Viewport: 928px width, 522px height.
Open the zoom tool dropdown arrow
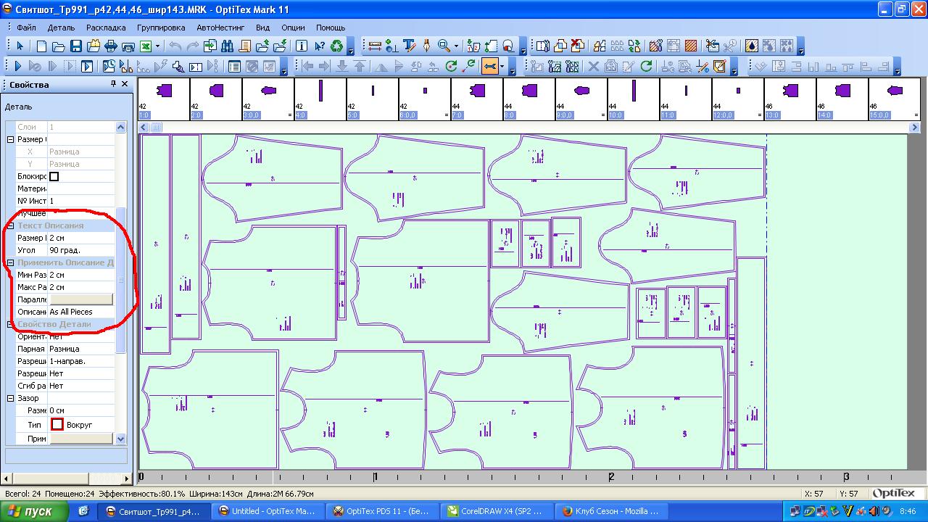point(456,46)
